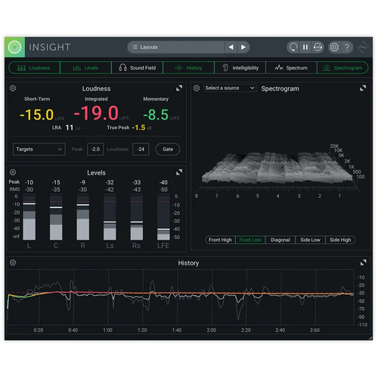Screen dimensions: 378x378
Task: Click the Loudness target input field
Action: pos(141,149)
